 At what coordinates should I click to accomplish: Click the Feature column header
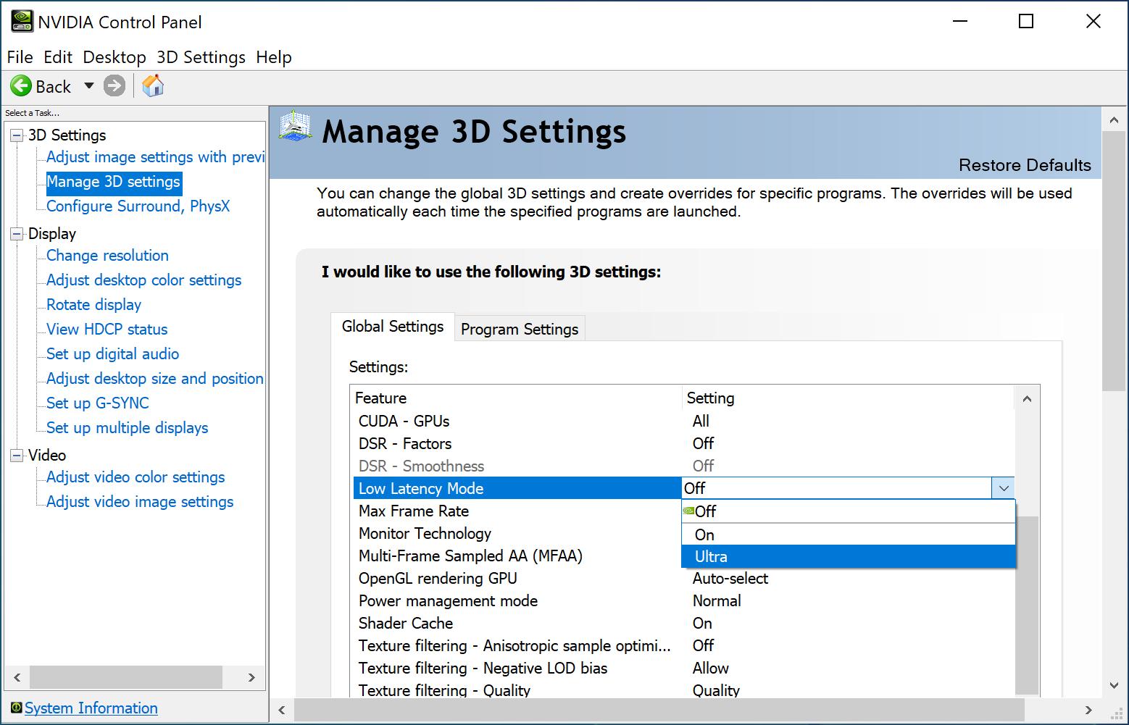pos(517,398)
